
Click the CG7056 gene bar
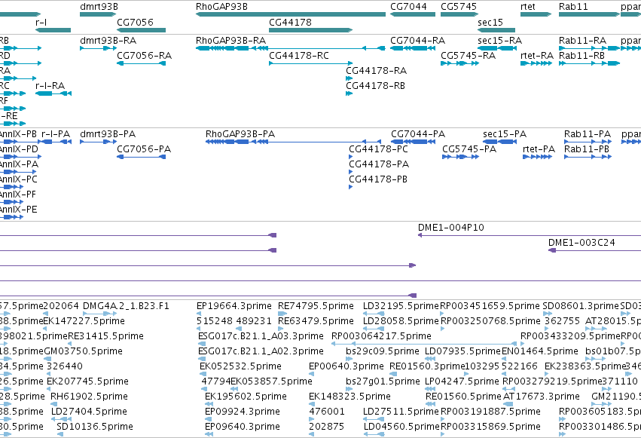point(142,30)
